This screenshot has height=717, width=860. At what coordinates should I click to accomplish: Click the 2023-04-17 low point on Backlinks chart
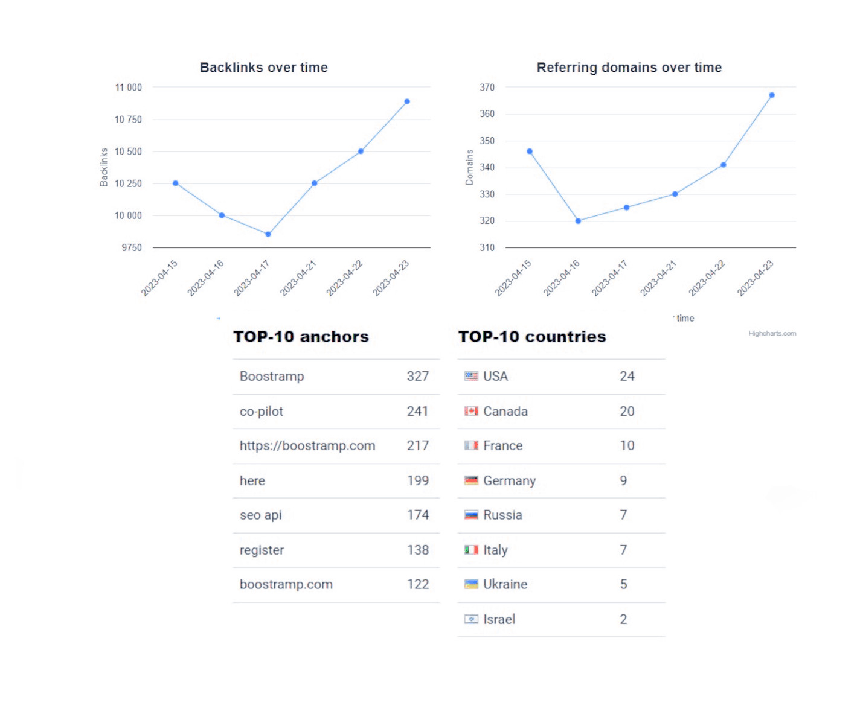(x=268, y=233)
